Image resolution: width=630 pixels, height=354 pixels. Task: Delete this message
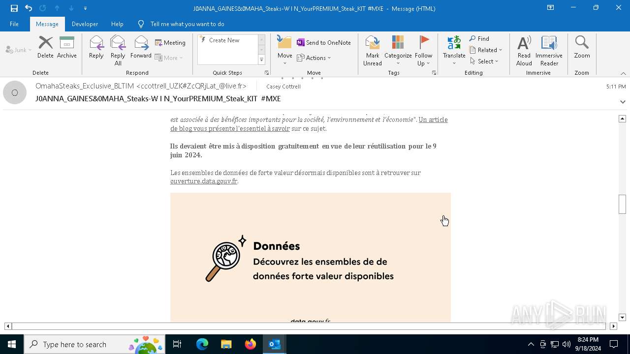tap(45, 48)
